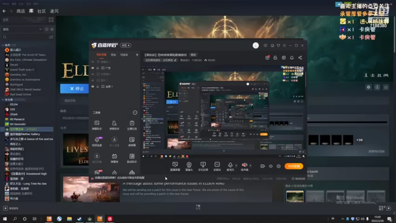
Task: Toggle lock on the 全屏 1 source
Action: 98,86
